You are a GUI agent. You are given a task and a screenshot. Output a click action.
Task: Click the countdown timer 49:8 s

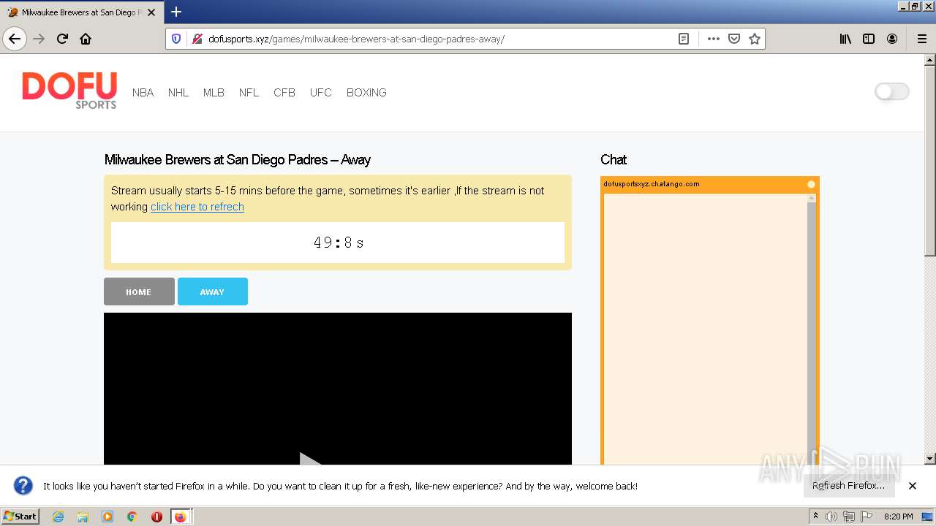[x=338, y=243]
